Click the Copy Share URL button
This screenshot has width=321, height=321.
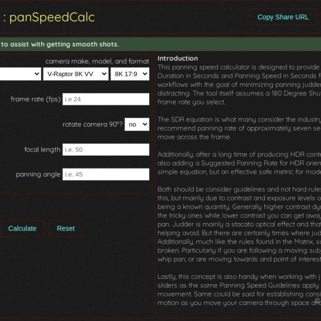click(283, 17)
